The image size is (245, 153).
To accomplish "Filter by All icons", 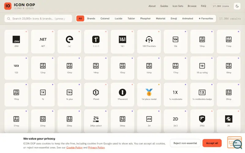I will 80,18.
